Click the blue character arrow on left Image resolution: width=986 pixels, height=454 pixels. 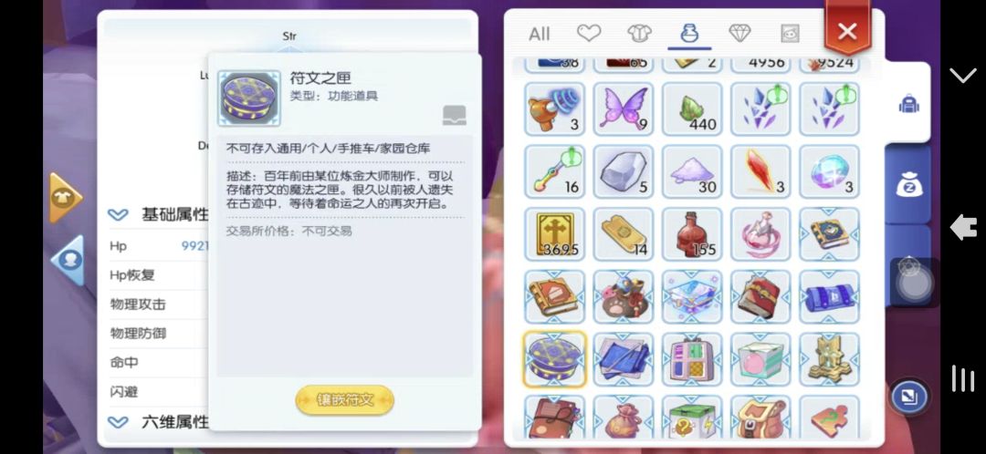pyautogui.click(x=68, y=260)
